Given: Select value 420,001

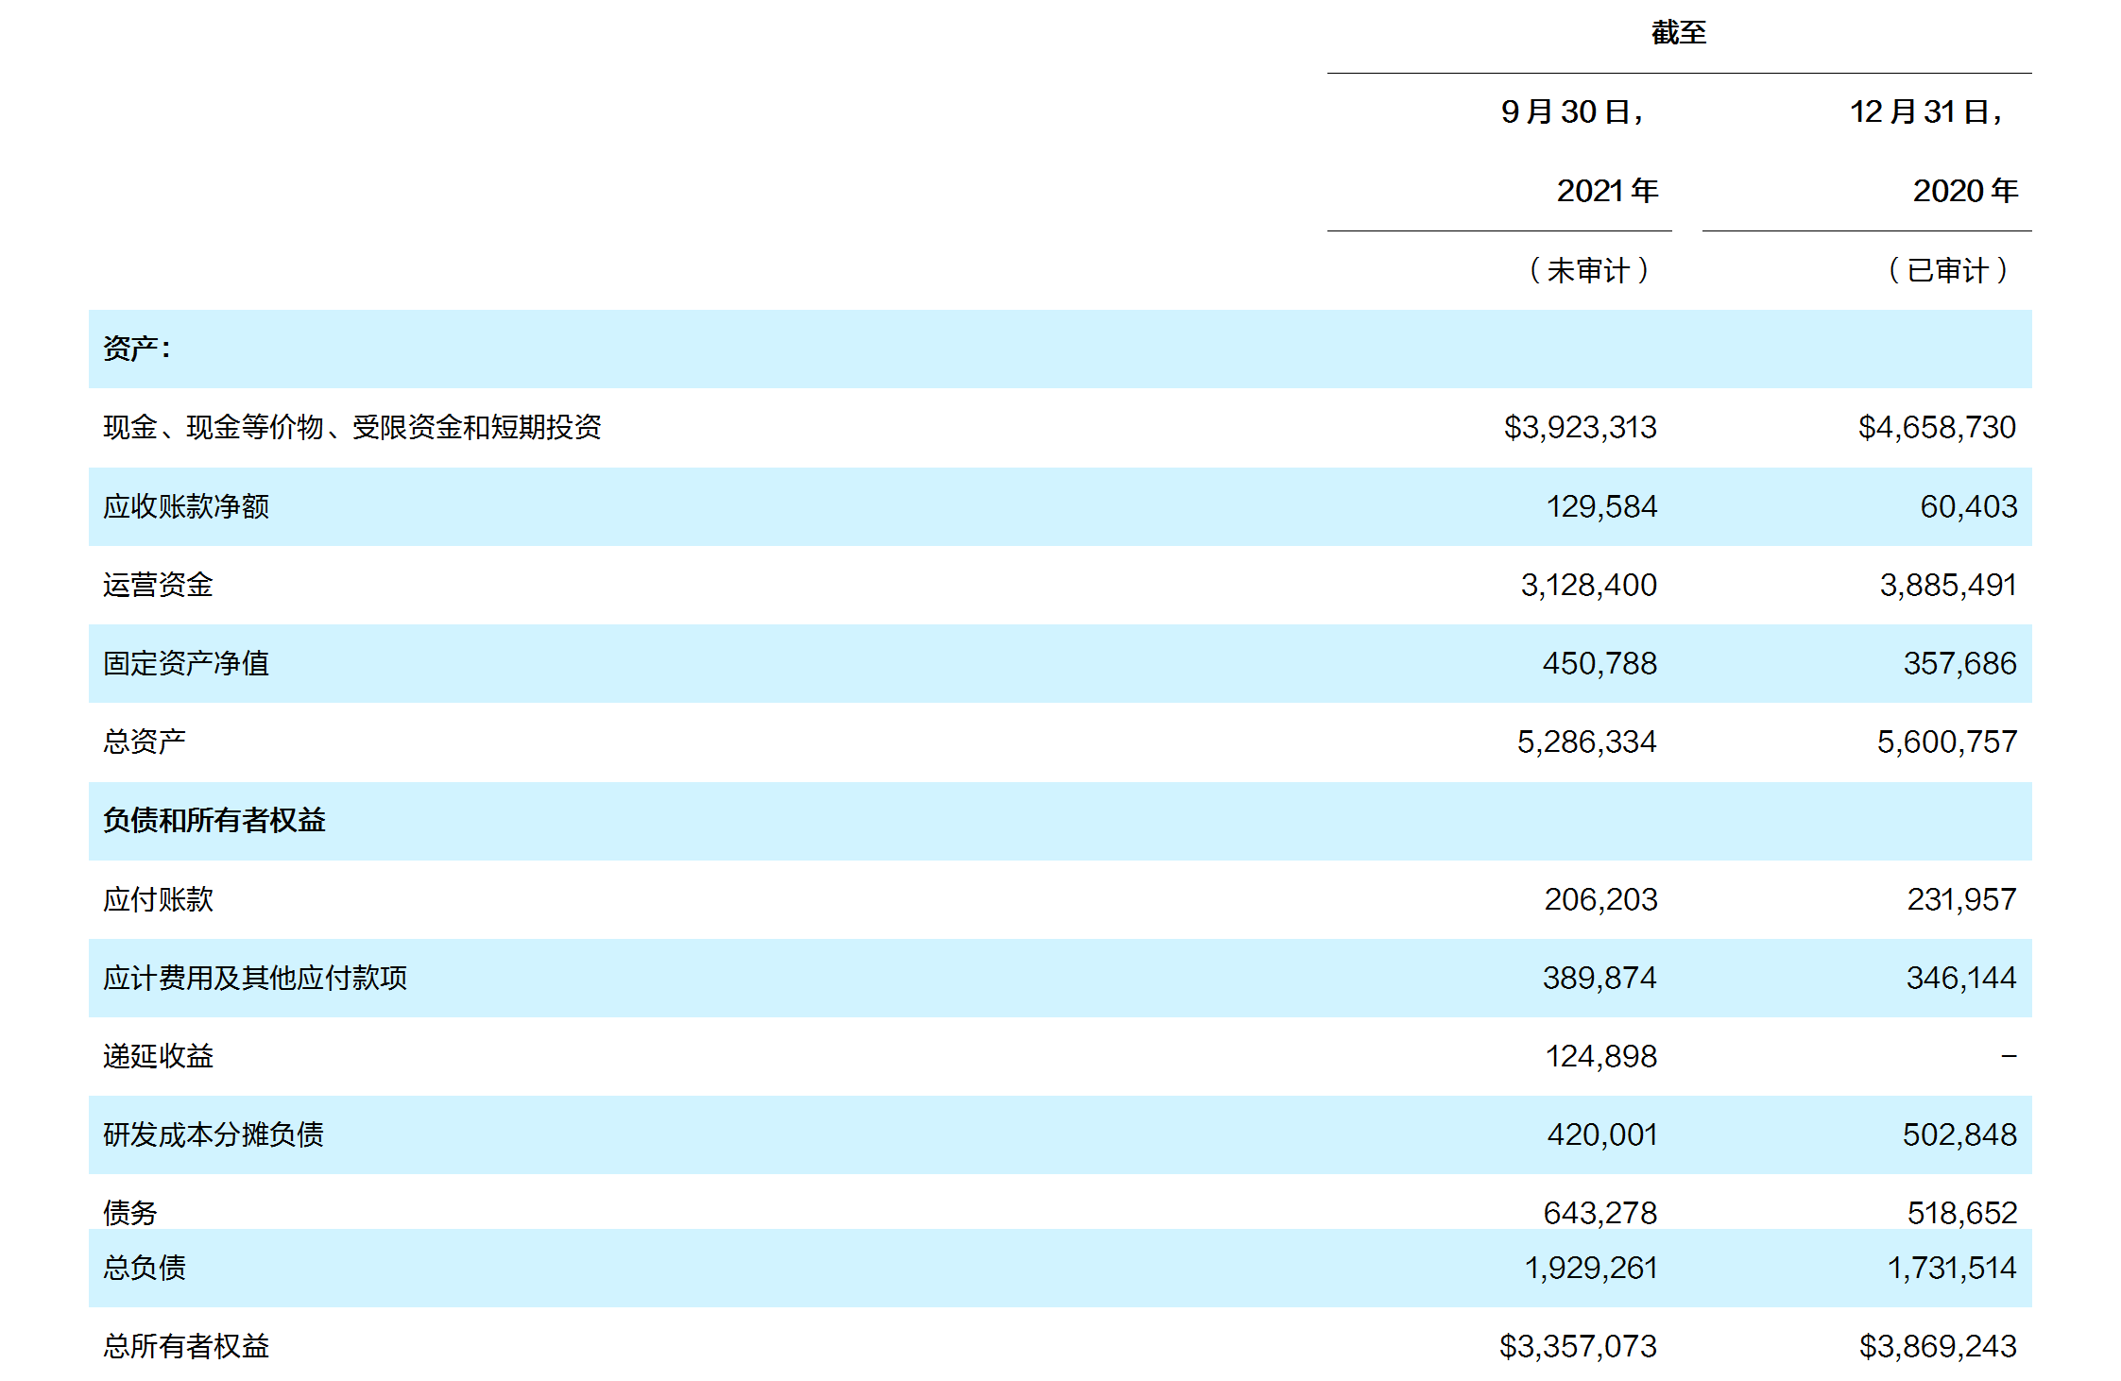Looking at the screenshot, I should 1602,1134.
